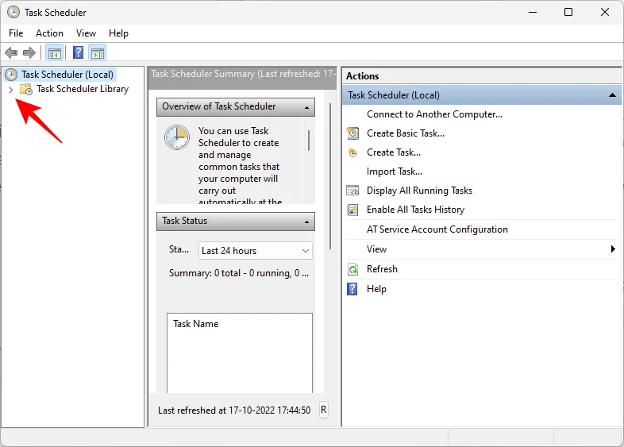This screenshot has width=624, height=447.
Task: Click the Enable All Tasks History icon
Action: pyautogui.click(x=353, y=210)
